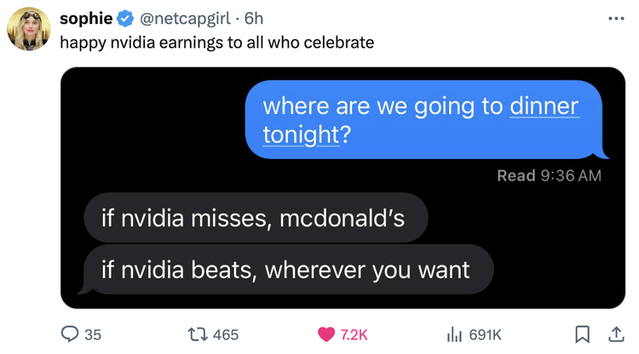Click the blue verified badge
Image resolution: width=639 pixels, height=354 pixels.
[x=125, y=18]
